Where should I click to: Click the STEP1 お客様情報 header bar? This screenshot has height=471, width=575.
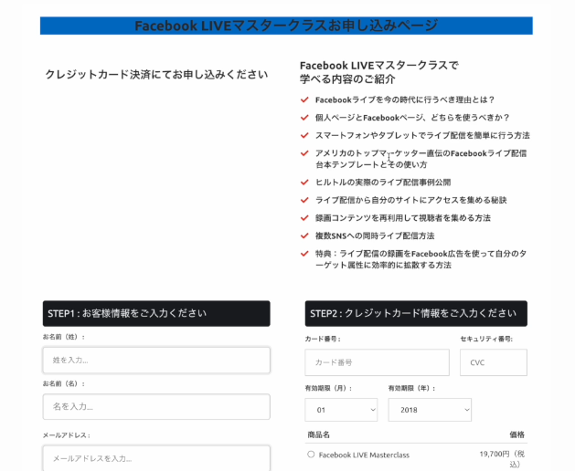click(156, 313)
